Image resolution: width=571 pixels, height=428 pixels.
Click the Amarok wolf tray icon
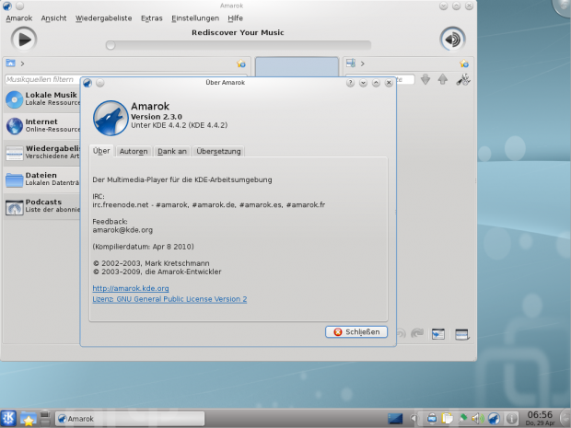[x=494, y=419]
